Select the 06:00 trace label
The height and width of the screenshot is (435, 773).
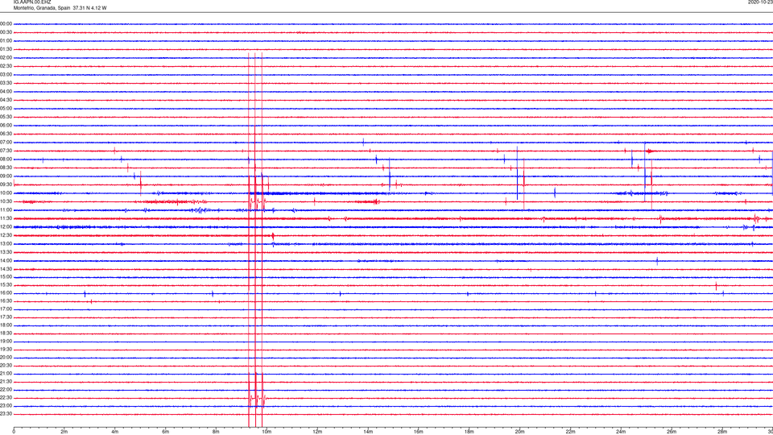[x=6, y=126]
